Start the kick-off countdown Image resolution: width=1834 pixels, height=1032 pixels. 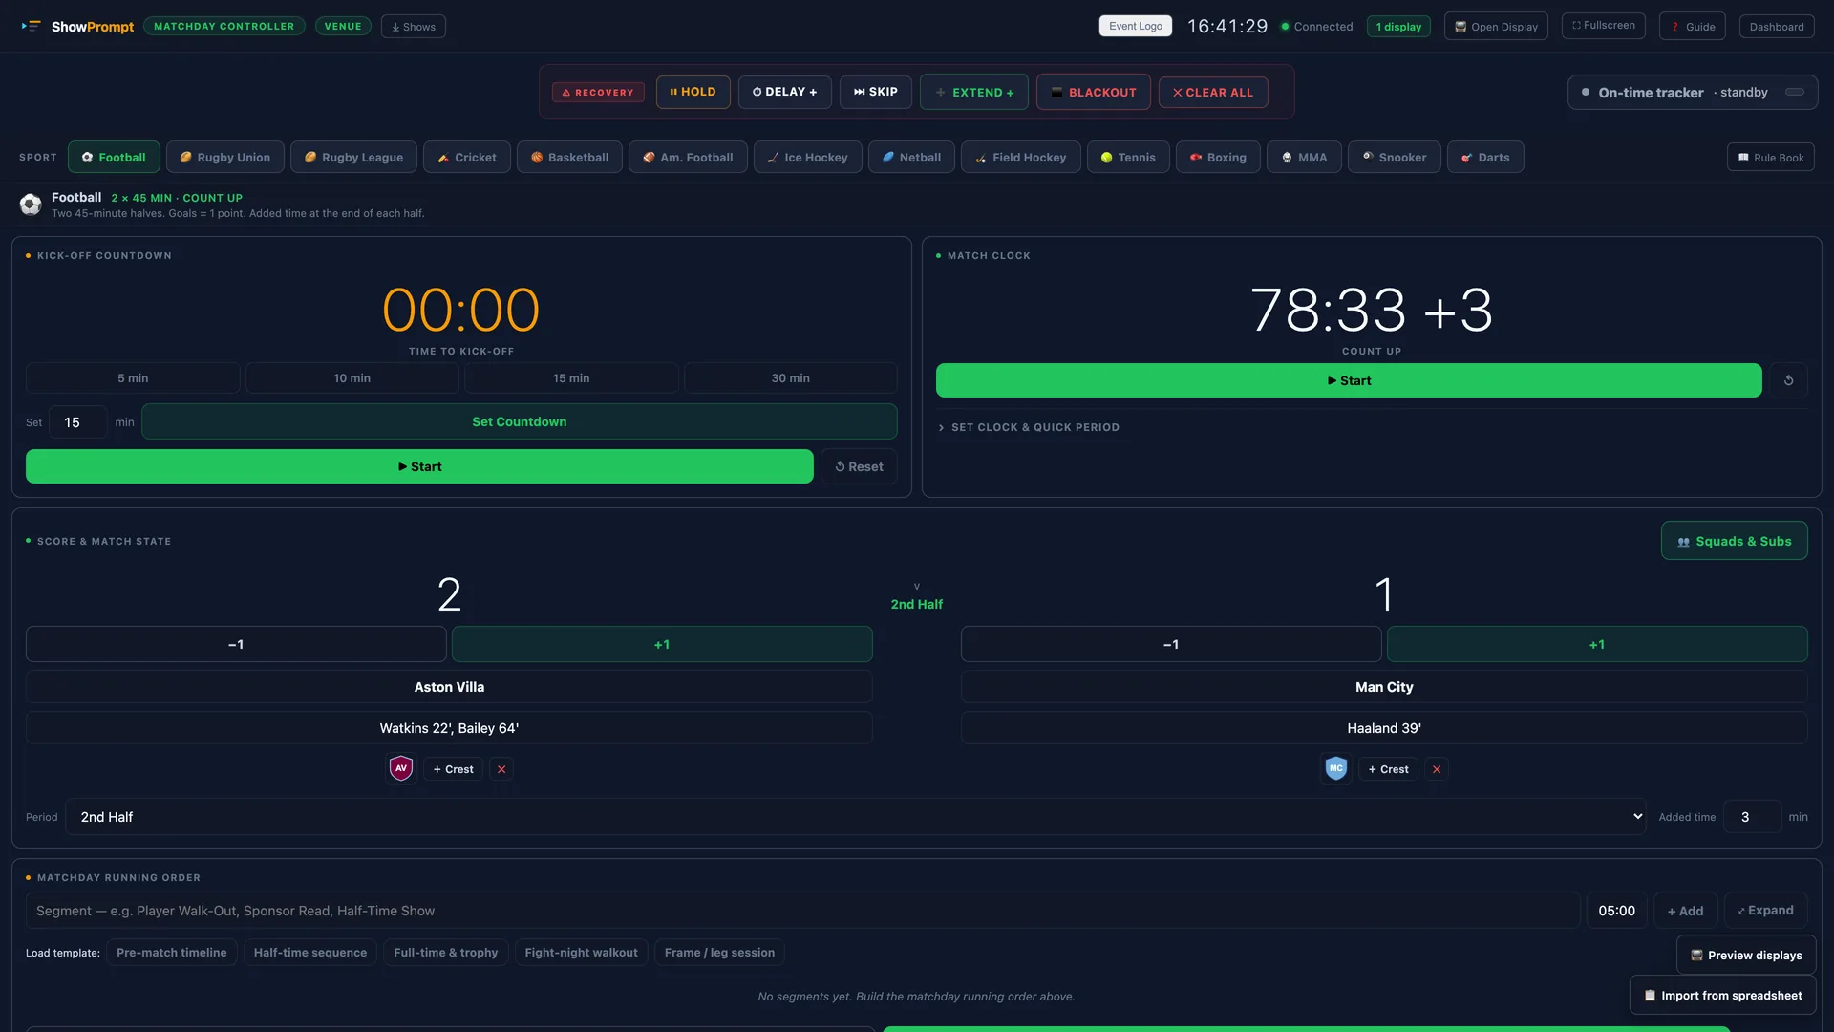419,466
